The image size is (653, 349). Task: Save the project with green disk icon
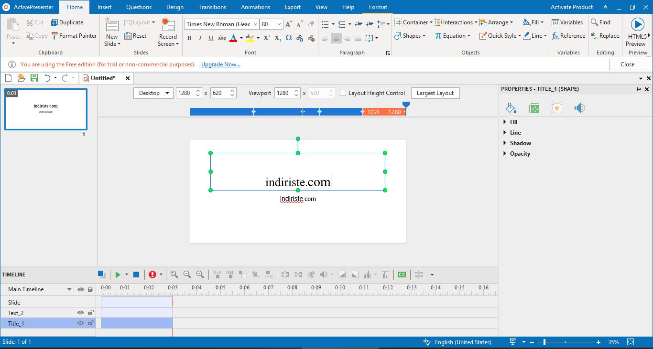tap(34, 78)
